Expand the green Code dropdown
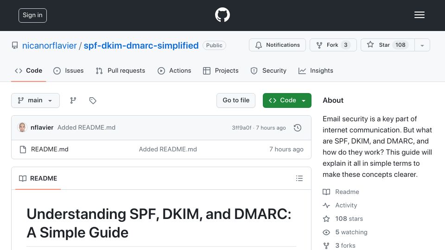This screenshot has width=445, height=250. click(x=287, y=100)
